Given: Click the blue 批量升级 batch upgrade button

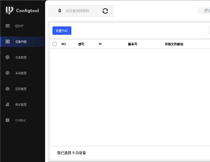Looking at the screenshot, I should click(62, 31).
